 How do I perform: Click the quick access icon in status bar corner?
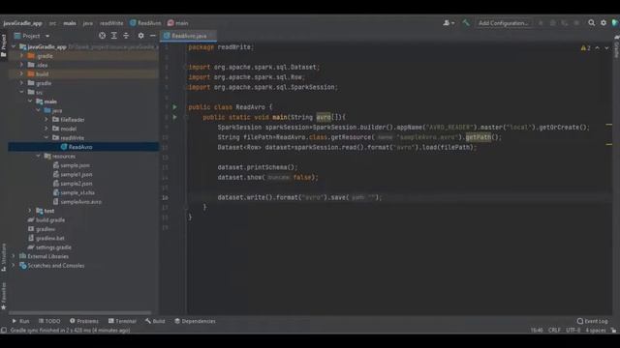4,331
